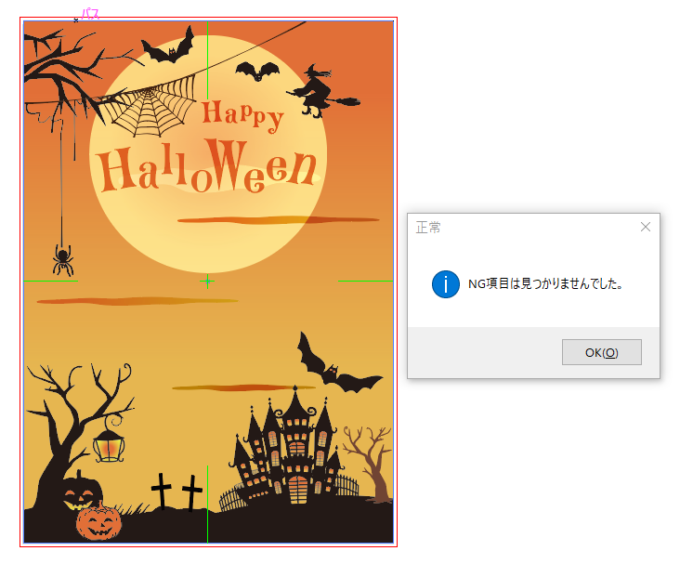The image size is (693, 564).
Task: Click the 正常 dialog title bar
Action: (520, 227)
